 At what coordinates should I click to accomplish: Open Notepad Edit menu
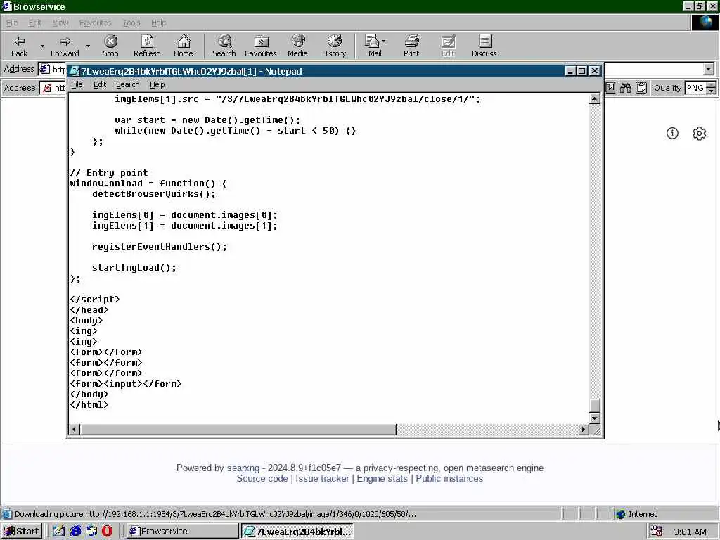[x=100, y=84]
